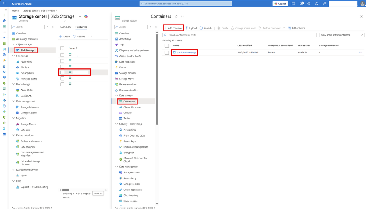This screenshot has height=209, width=366.
Task: Open the notifications bell
Action: pyautogui.click(x=302, y=4)
